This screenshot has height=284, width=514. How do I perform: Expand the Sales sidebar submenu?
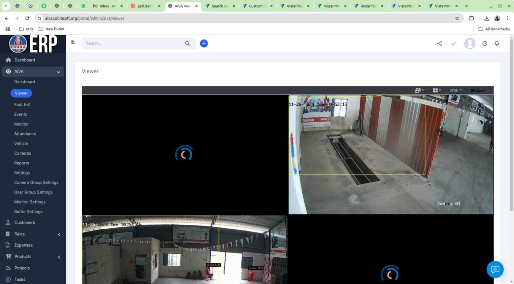click(59, 234)
